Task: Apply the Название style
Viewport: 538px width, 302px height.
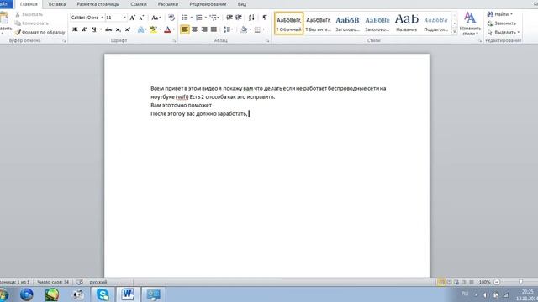Action: click(x=406, y=23)
